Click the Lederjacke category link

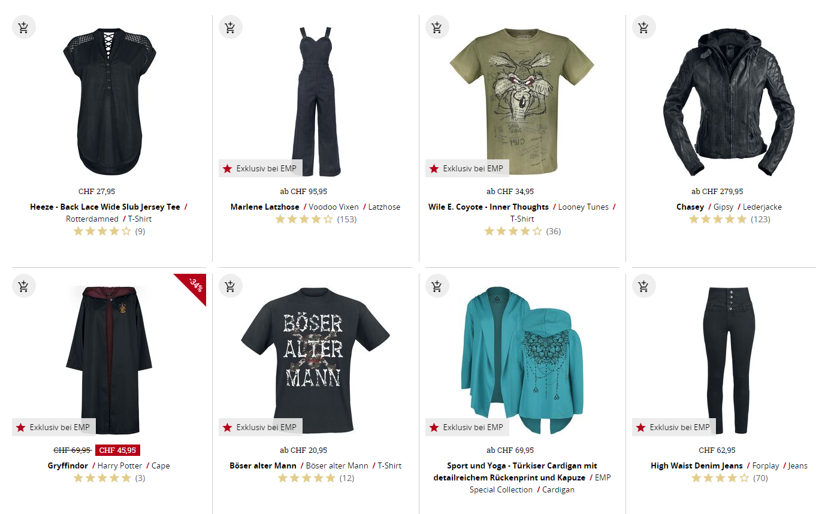pyautogui.click(x=762, y=207)
